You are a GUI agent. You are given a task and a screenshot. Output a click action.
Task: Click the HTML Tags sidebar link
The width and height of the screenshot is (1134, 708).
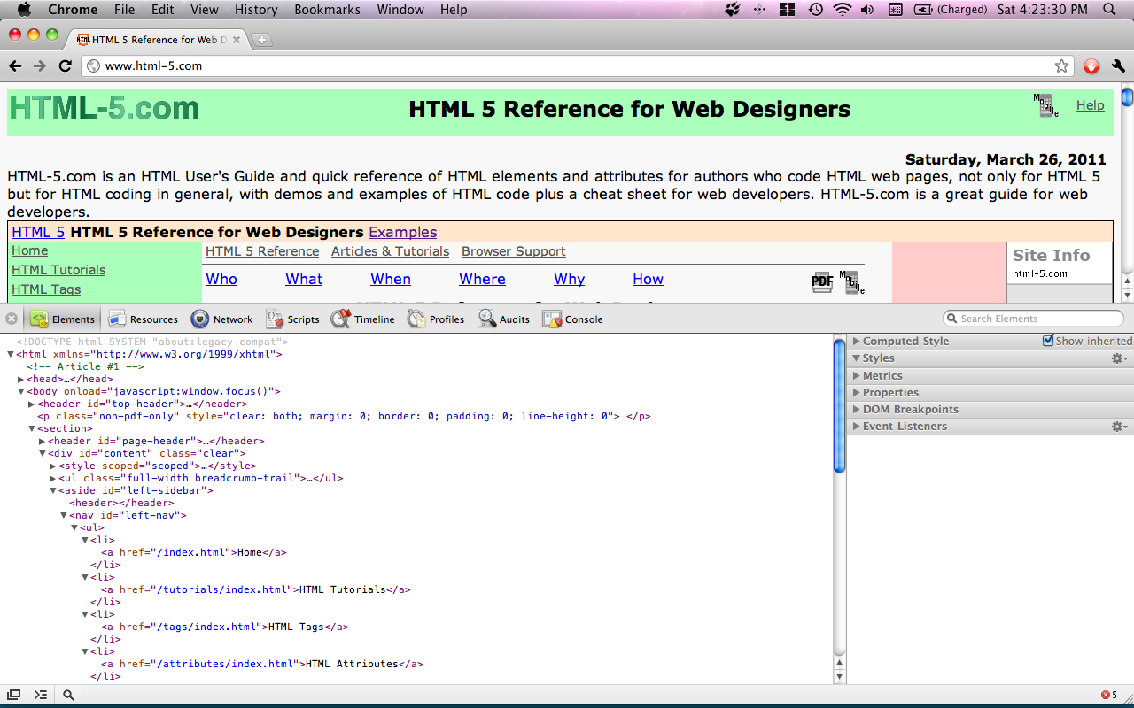pos(46,289)
